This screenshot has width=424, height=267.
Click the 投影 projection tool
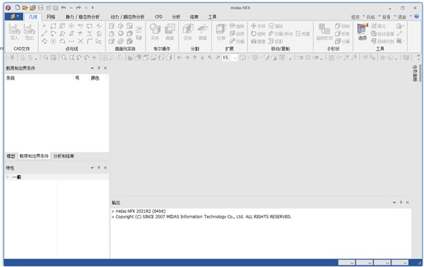[x=276, y=42]
